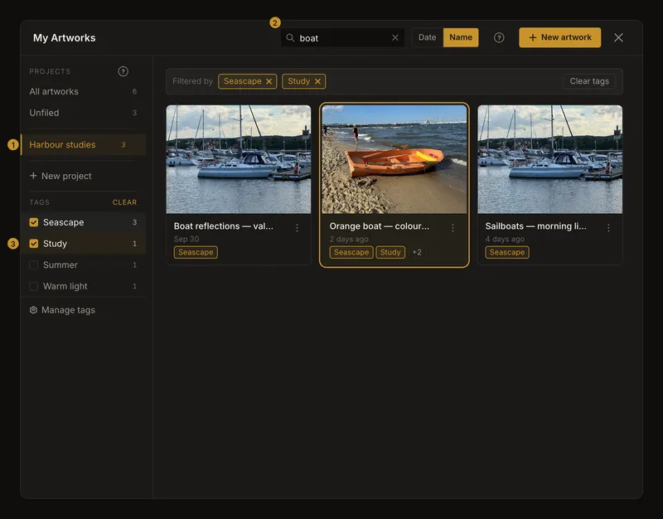Click the 'Filtered by' label

point(193,81)
